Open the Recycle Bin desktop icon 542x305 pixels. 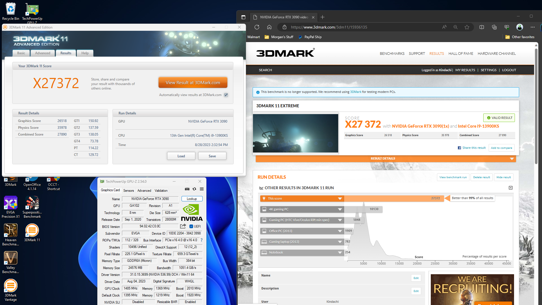click(x=11, y=11)
